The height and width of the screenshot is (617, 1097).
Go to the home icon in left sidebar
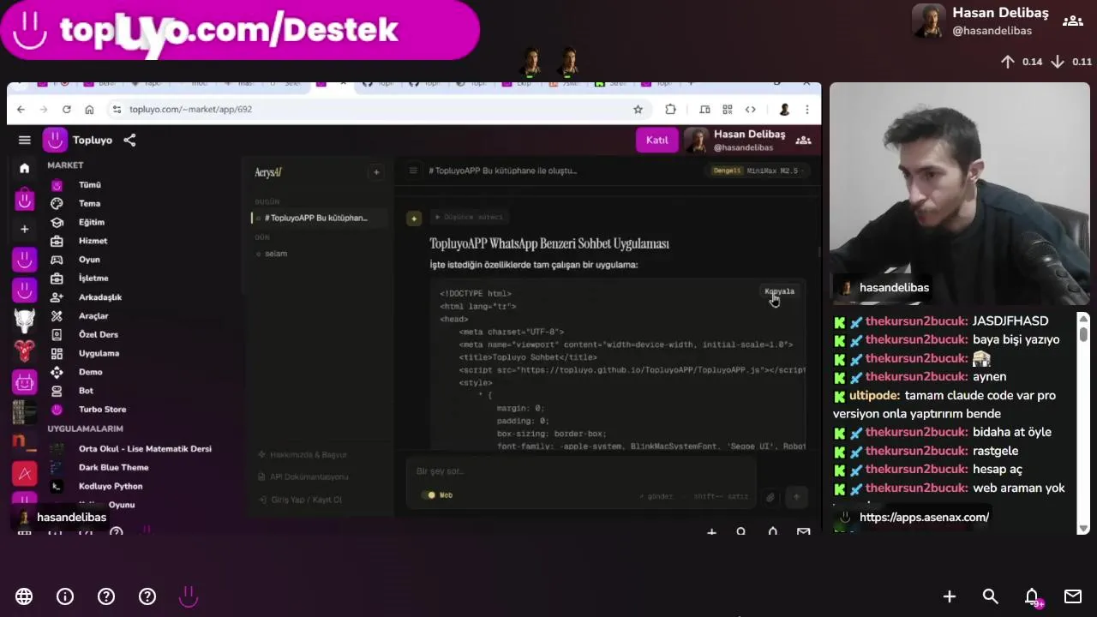coord(24,168)
